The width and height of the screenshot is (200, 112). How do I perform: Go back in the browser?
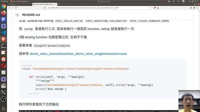pyautogui.click(x=9, y=8)
